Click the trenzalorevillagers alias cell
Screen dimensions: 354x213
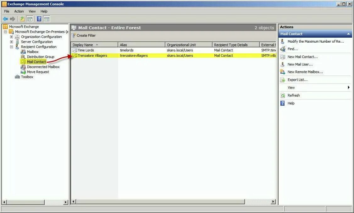click(x=134, y=56)
